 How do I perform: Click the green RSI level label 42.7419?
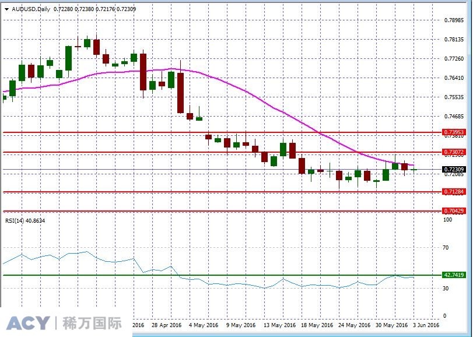454,275
